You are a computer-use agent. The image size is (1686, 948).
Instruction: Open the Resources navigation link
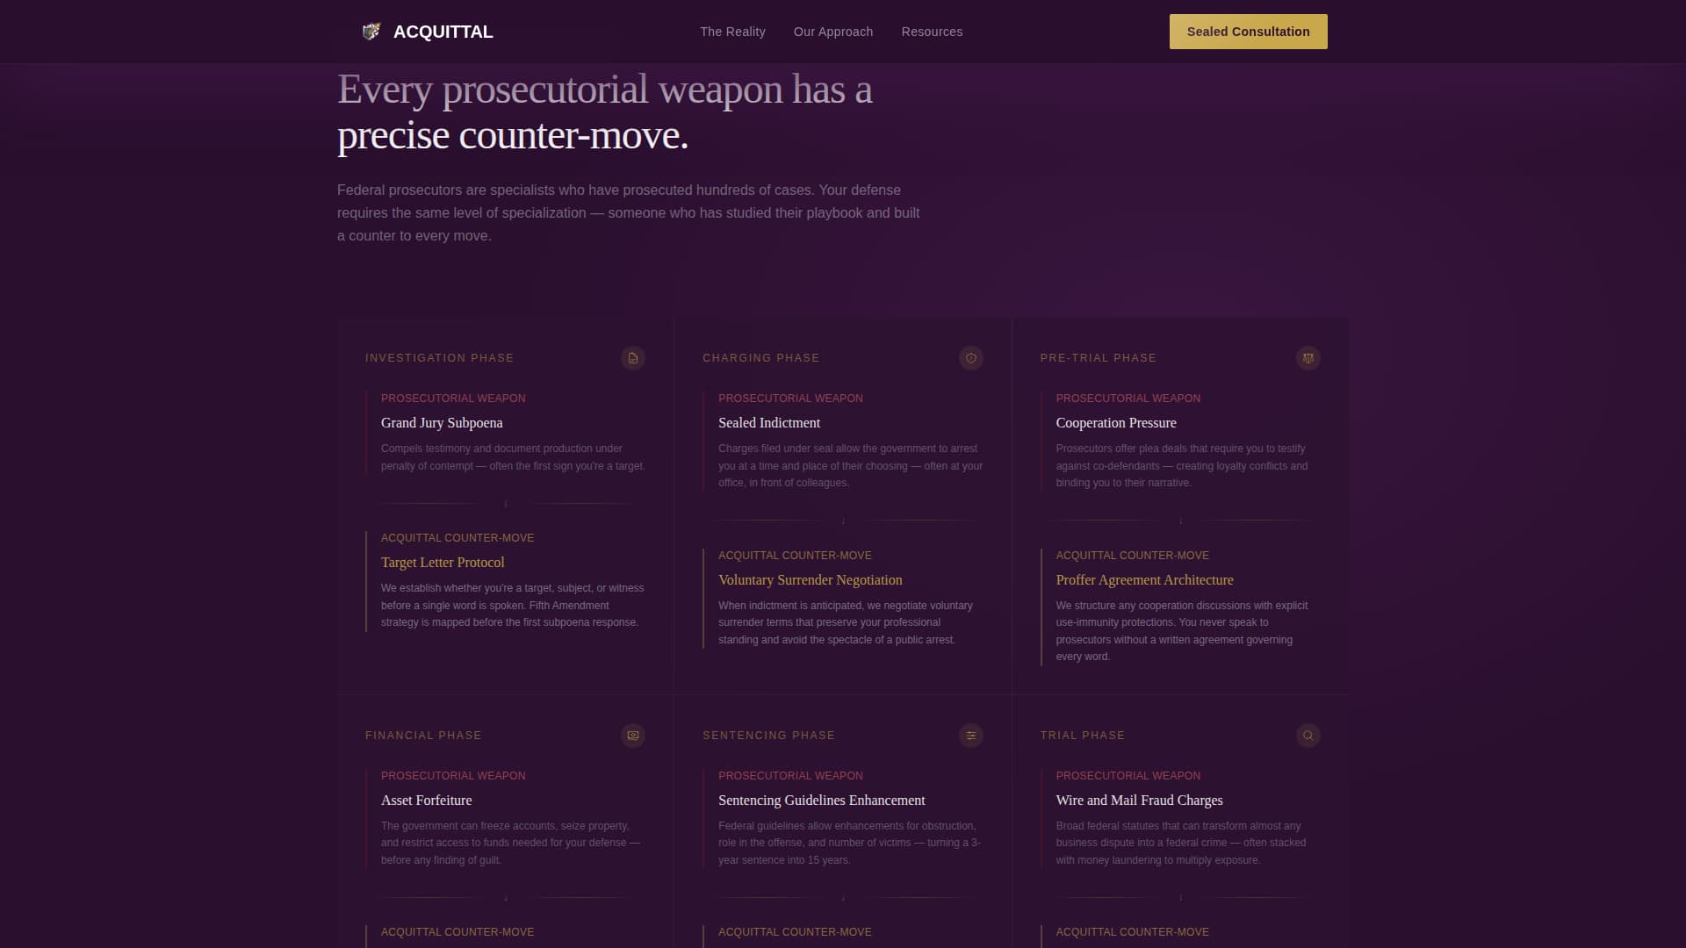932,32
